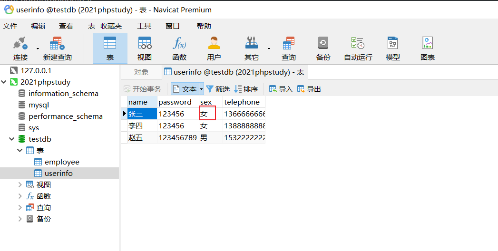Expand the 备份 tree node
Image resolution: width=498 pixels, height=251 pixels.
[x=20, y=219]
